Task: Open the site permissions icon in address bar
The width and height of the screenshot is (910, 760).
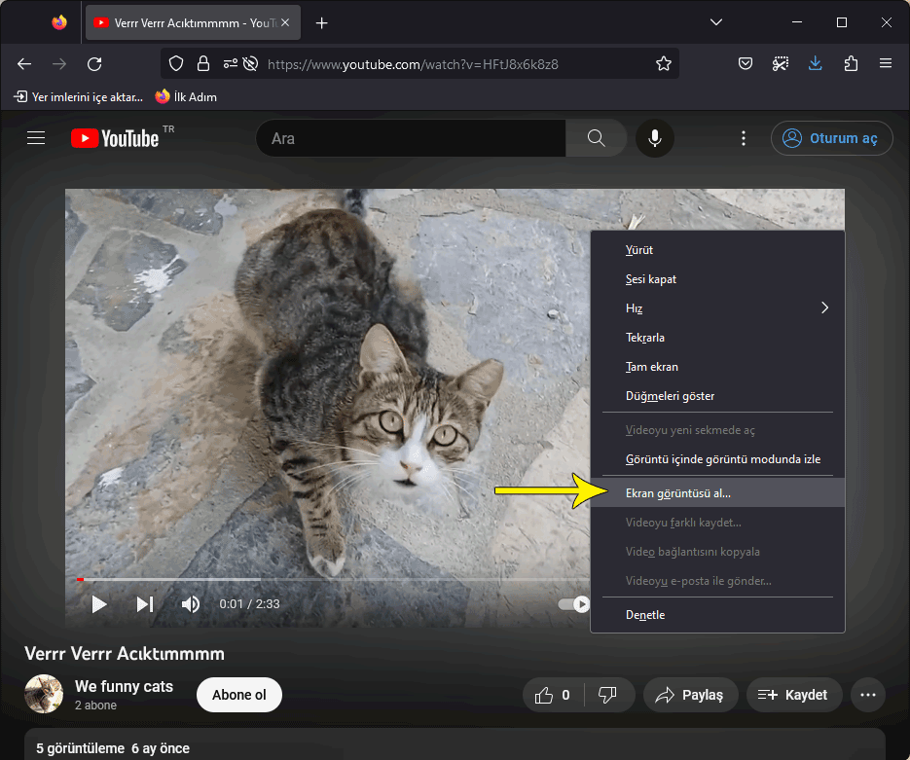Action: (231, 64)
